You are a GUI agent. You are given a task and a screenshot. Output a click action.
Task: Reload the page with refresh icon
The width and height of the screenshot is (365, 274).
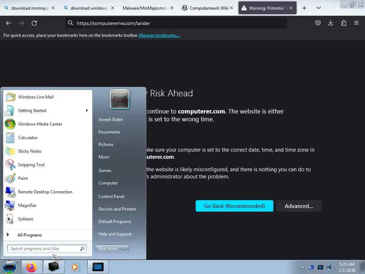[x=34, y=23]
